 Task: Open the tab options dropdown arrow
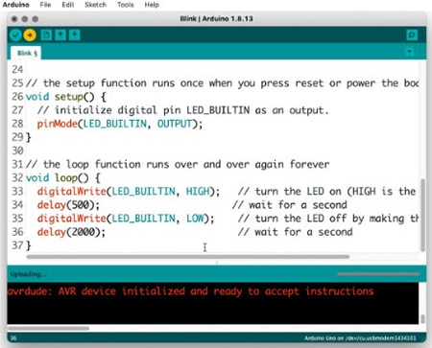[409, 52]
